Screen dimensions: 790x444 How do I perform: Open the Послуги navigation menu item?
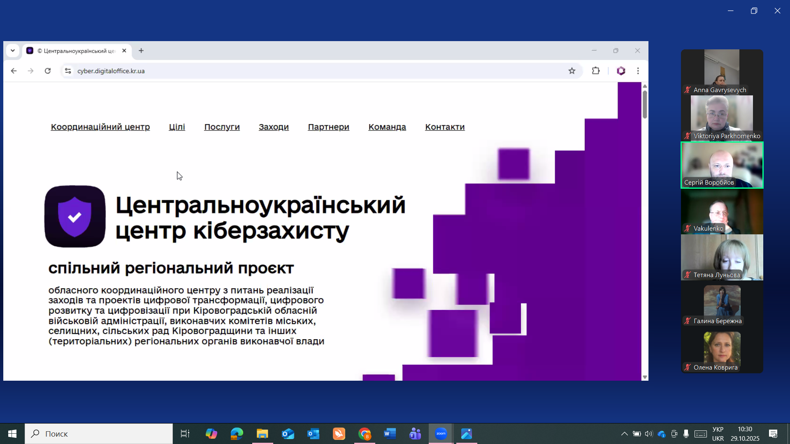pos(222,127)
